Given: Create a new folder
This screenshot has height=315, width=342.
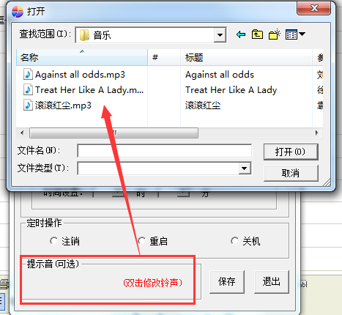Looking at the screenshot, I should point(275,34).
